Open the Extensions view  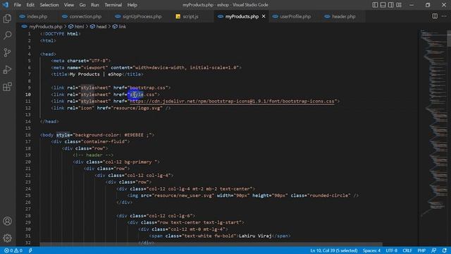point(7,86)
